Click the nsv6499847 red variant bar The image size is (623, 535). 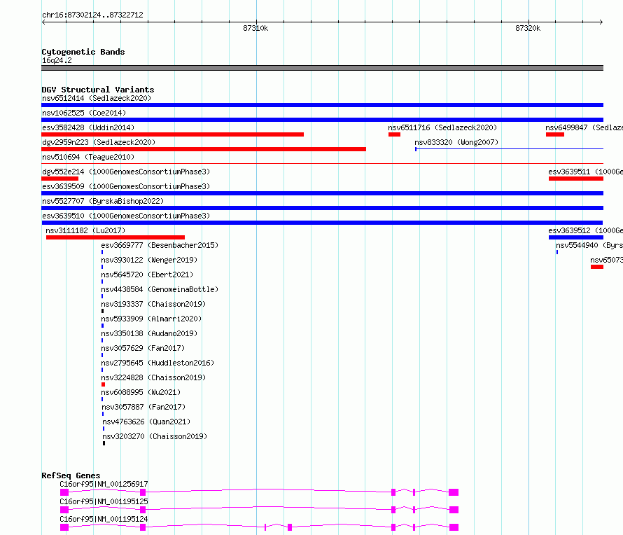[x=555, y=134]
